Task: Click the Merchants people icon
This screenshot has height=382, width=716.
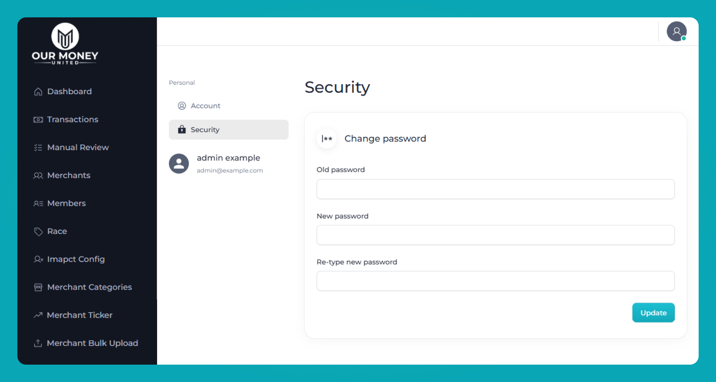Action: point(38,176)
